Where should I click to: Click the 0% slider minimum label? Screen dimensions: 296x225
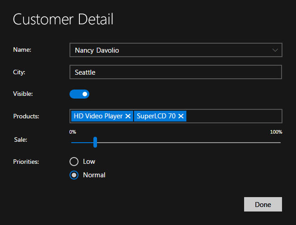73,132
